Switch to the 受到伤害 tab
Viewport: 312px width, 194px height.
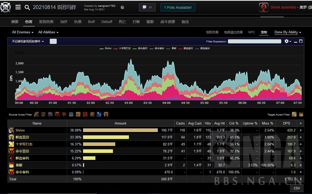46,22
